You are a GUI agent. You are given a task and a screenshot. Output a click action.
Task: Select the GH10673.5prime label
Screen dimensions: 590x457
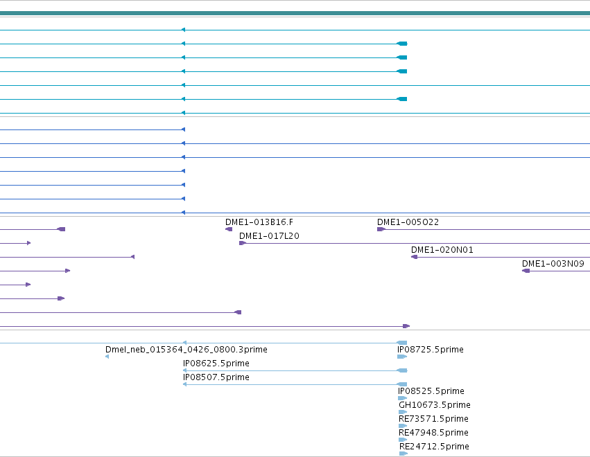pyautogui.click(x=435, y=405)
